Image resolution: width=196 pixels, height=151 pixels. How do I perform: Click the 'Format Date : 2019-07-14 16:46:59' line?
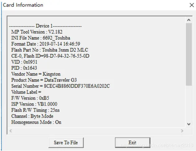point(46,44)
